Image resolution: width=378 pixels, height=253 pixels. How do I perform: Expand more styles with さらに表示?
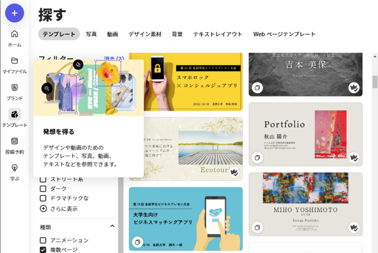coord(59,209)
